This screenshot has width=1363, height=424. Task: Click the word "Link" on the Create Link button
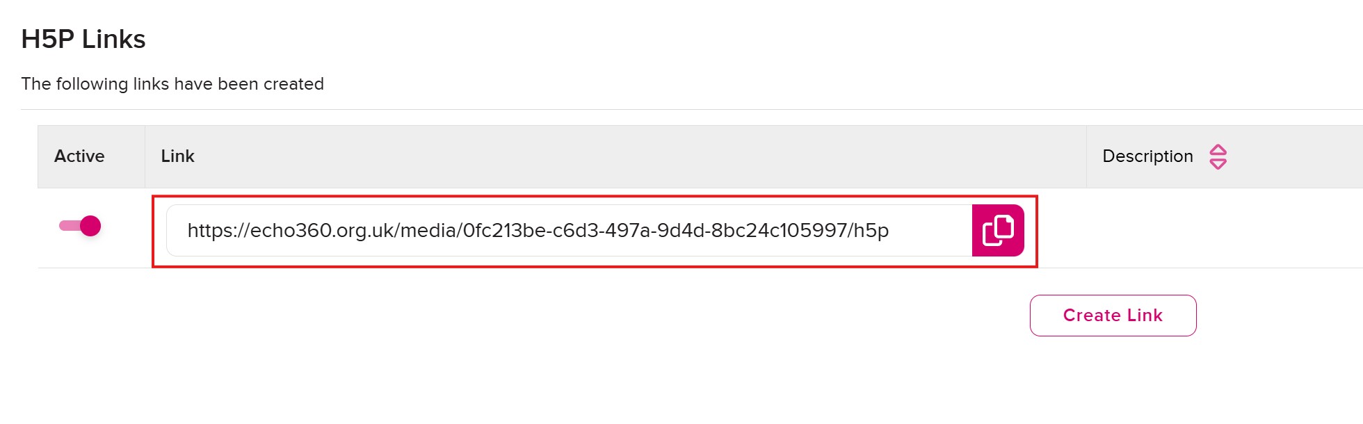tap(1145, 316)
